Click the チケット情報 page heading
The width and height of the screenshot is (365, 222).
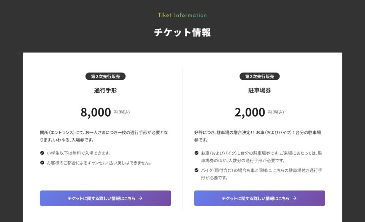click(x=182, y=33)
